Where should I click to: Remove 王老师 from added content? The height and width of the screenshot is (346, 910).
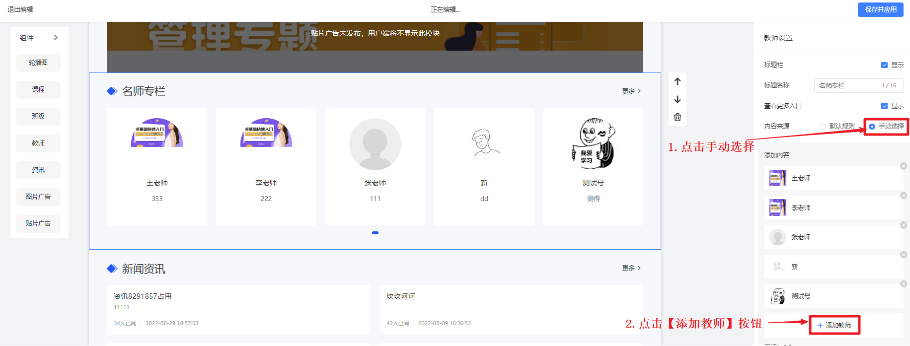coord(904,166)
